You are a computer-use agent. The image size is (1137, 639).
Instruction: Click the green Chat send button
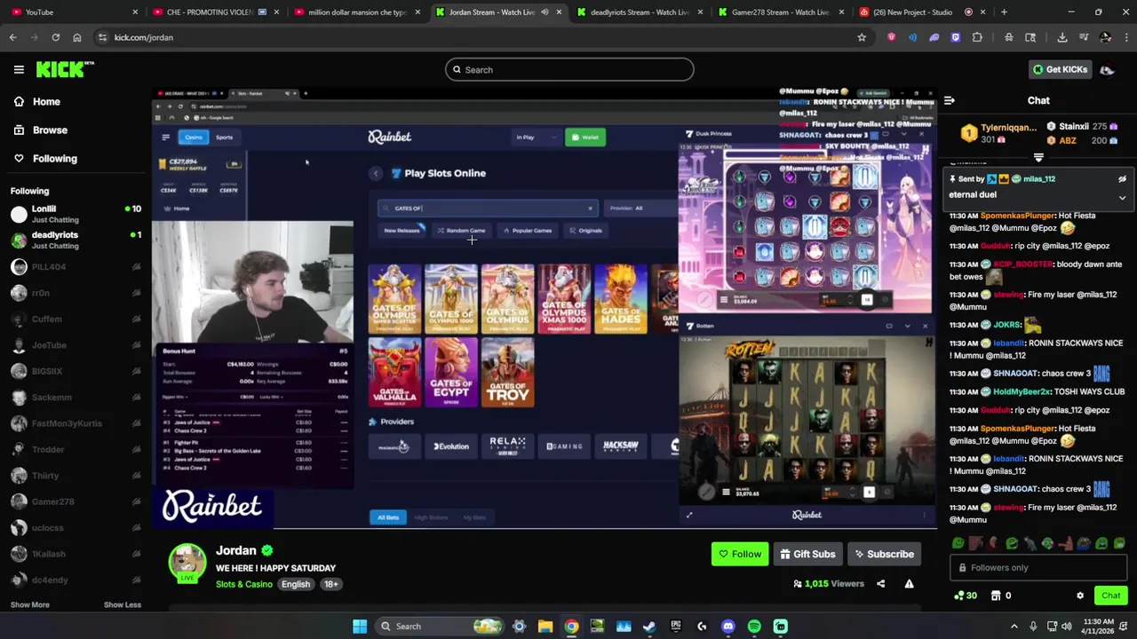pos(1110,596)
